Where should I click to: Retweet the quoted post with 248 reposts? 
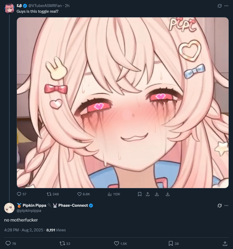pos(53,194)
